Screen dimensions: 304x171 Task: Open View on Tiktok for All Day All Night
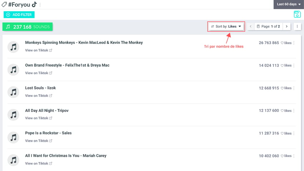39,118
